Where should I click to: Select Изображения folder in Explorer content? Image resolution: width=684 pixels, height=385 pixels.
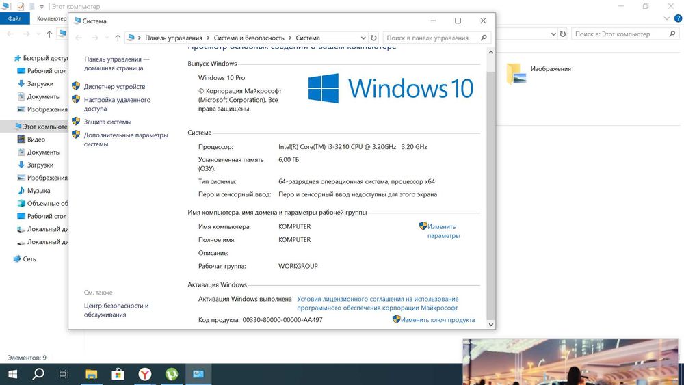click(538, 73)
